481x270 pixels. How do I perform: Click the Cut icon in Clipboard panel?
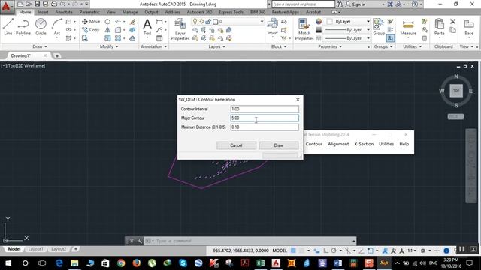(452, 21)
